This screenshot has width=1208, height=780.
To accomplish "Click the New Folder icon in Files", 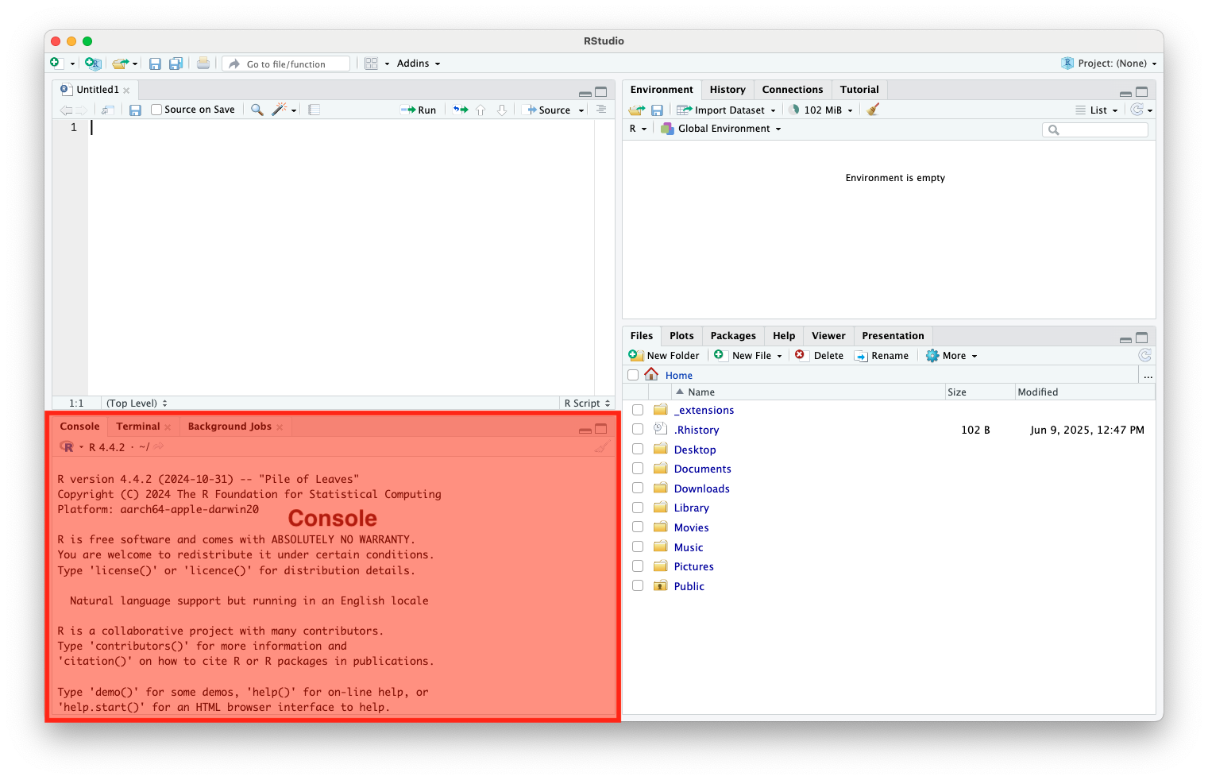I will coord(636,355).
